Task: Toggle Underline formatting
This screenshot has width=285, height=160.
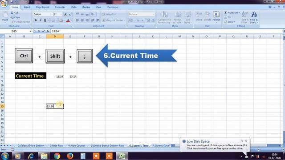Action: pos(45,20)
